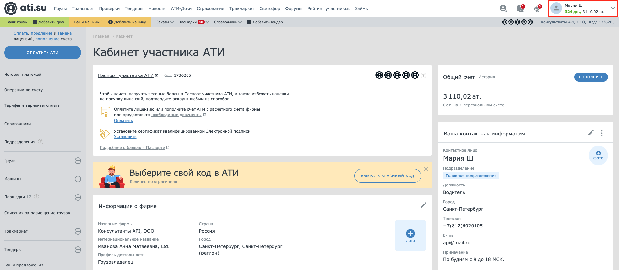The width and height of the screenshot is (619, 270).
Task: Open История платежей in sidebar
Action: point(23,75)
